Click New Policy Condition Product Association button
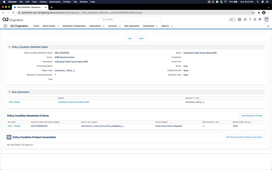The width and height of the screenshot is (272, 170). [244, 137]
